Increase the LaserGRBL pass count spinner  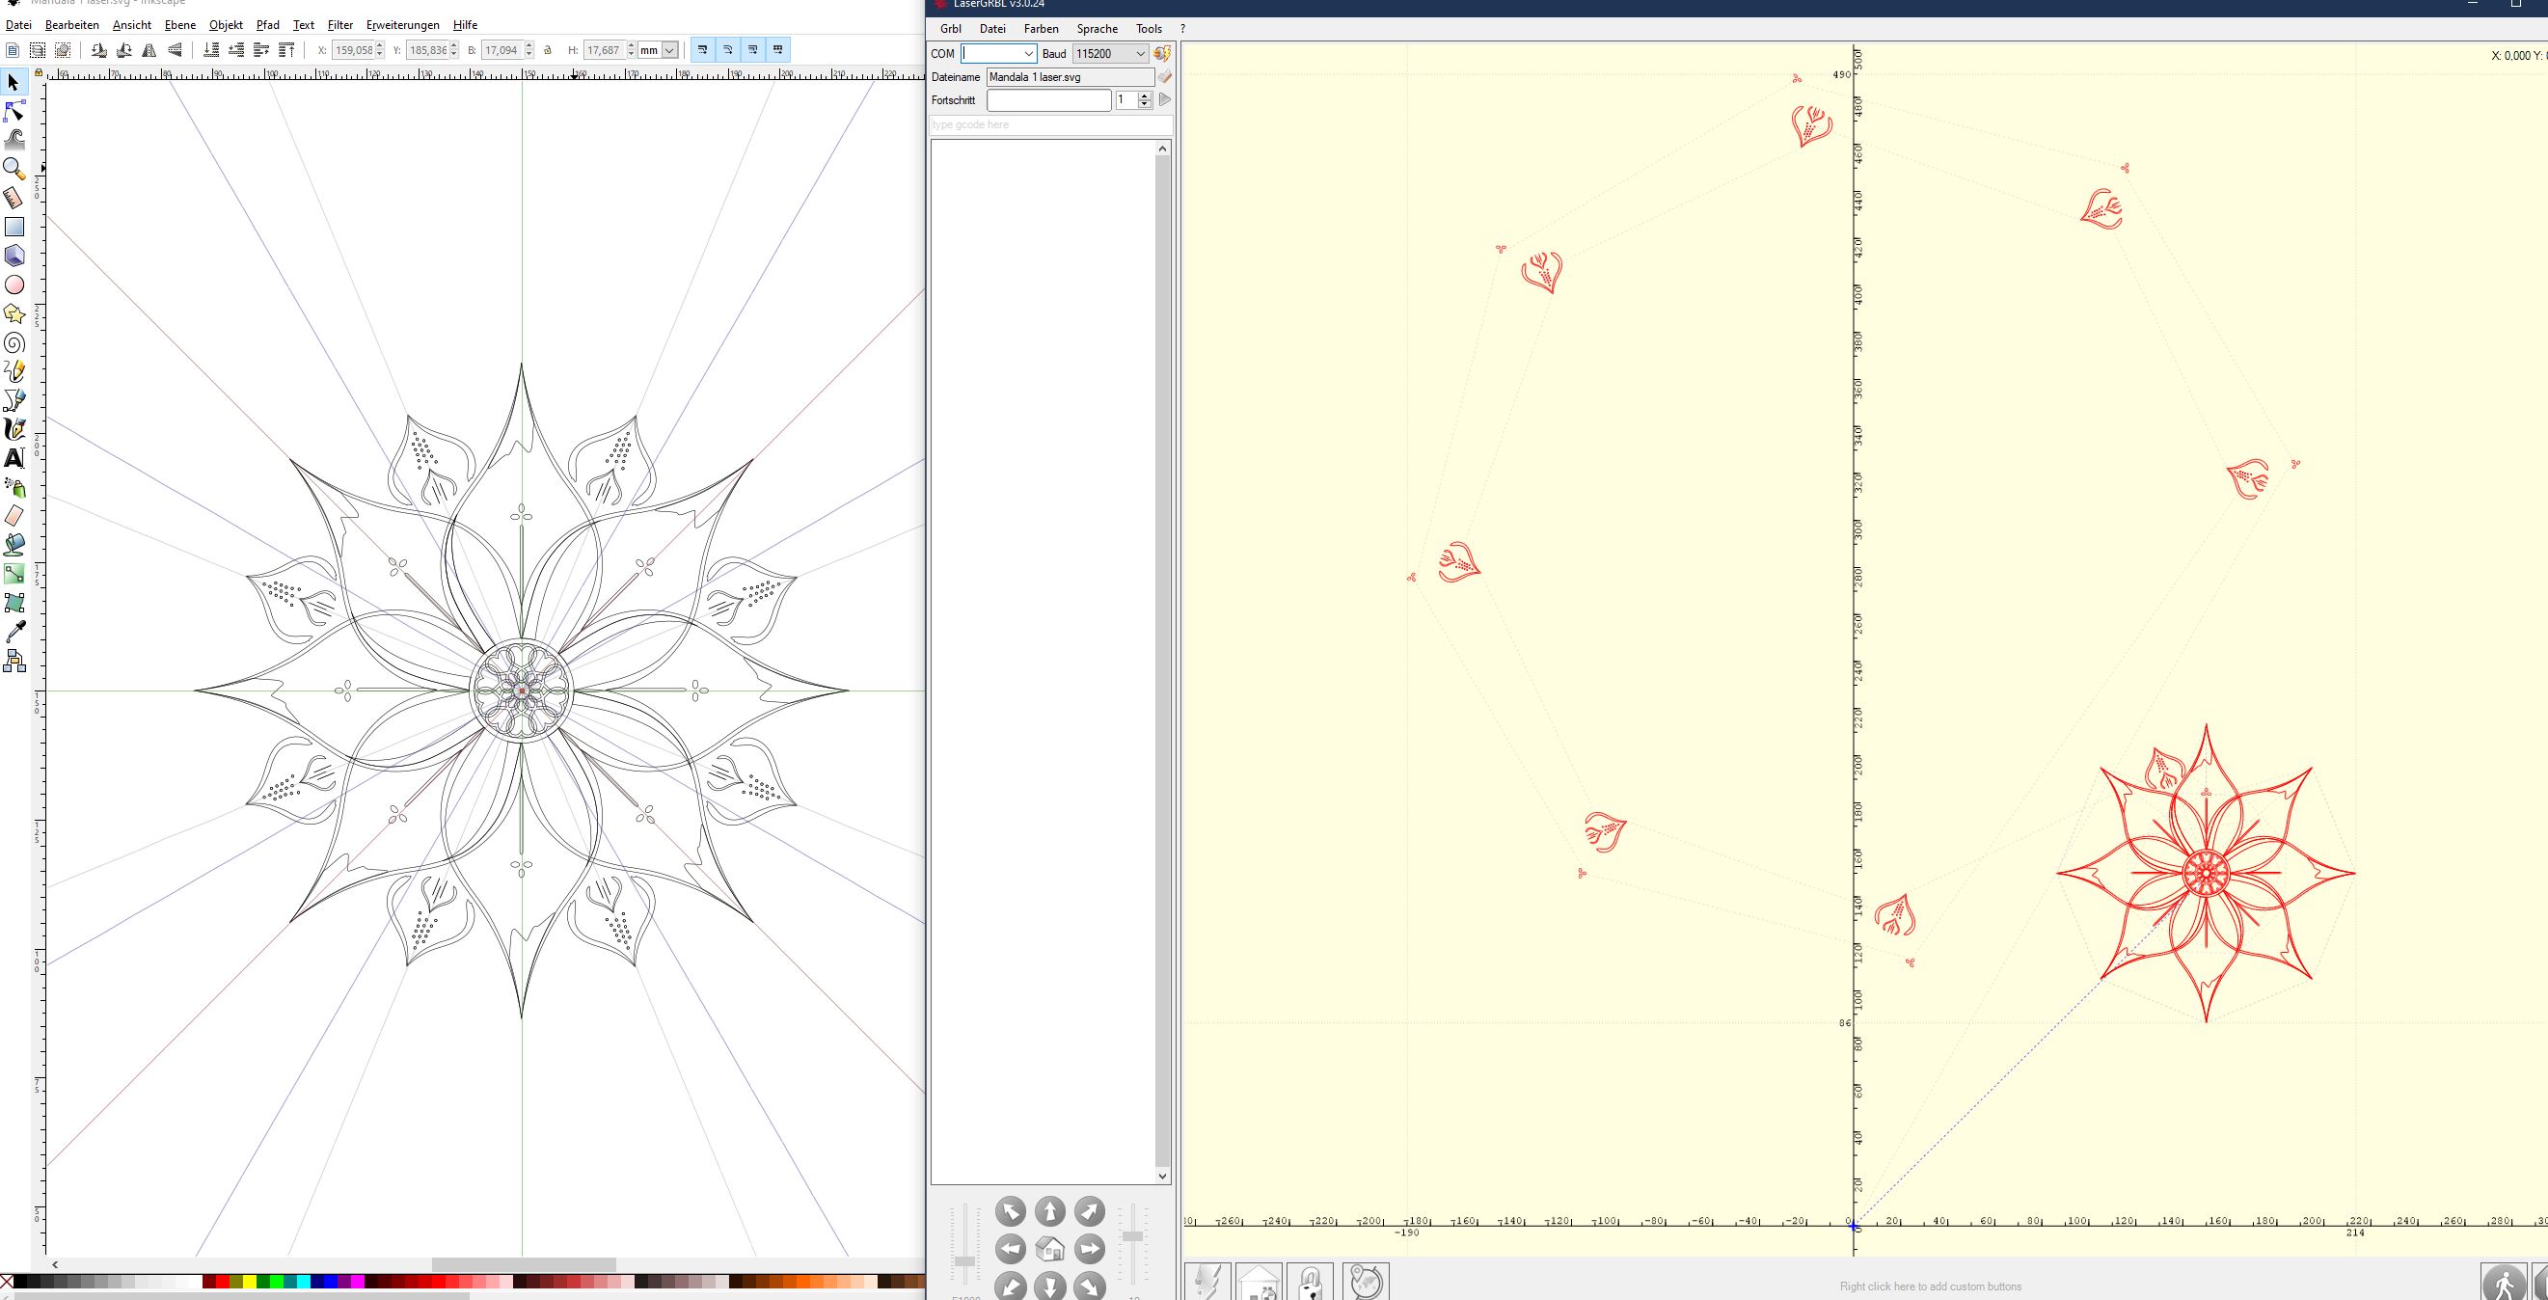(x=1145, y=96)
